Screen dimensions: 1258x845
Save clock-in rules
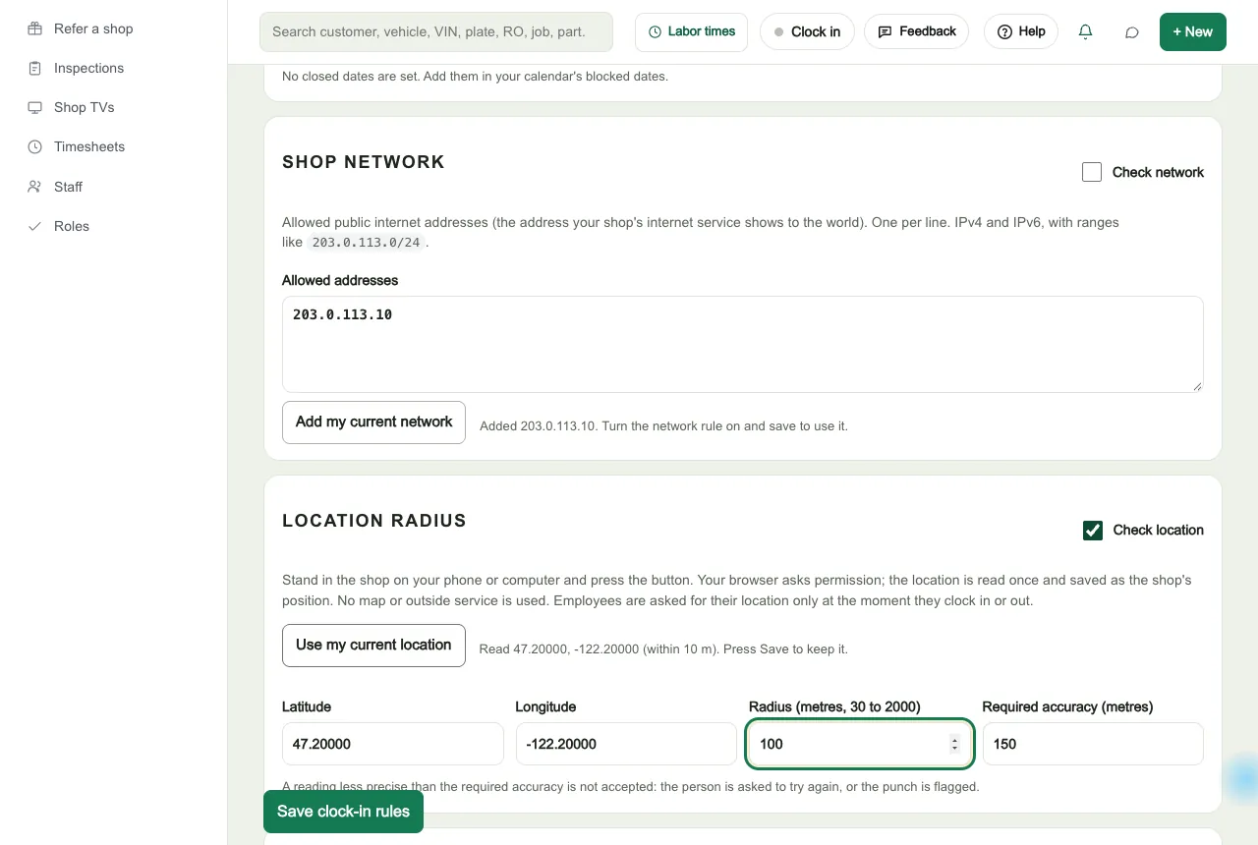point(343,812)
